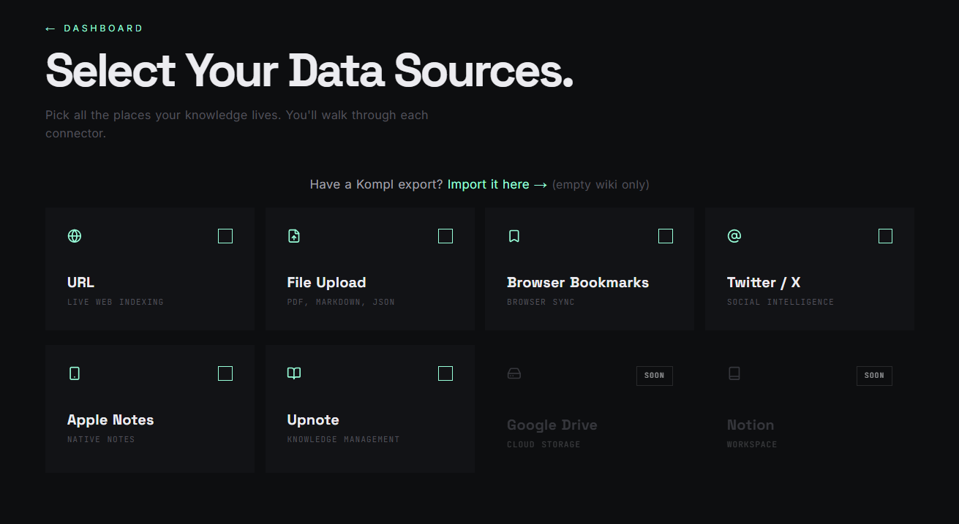Click the file upload icon

click(x=294, y=236)
